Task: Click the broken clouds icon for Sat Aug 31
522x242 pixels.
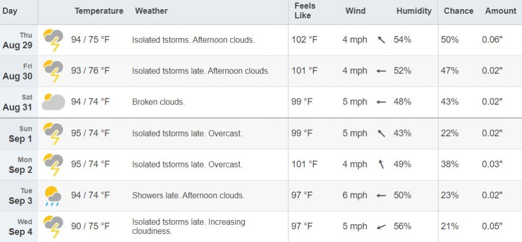Action: 53,102
